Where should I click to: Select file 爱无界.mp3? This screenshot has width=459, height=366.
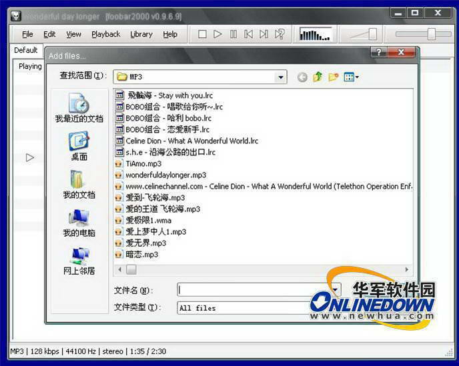pos(141,243)
